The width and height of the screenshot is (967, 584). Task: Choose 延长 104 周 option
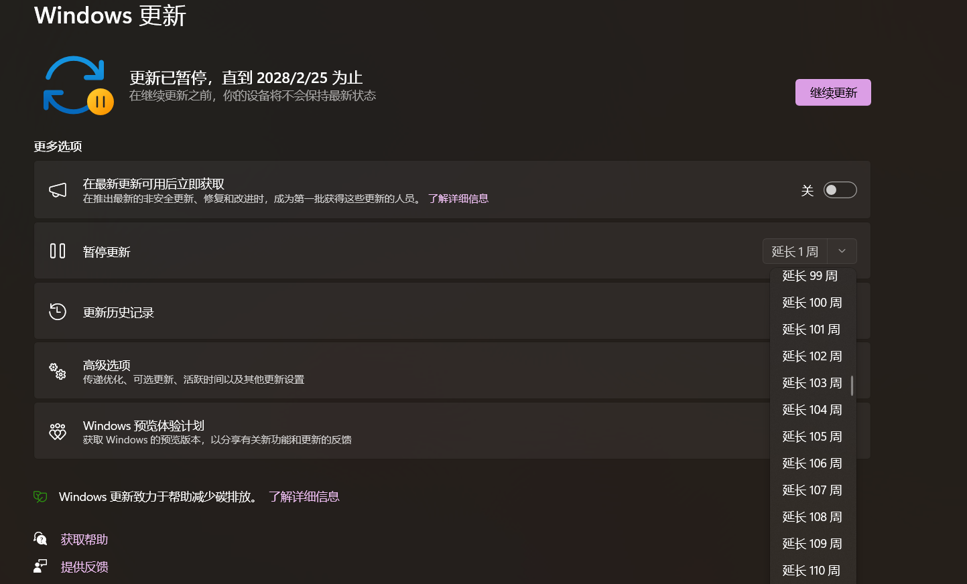(x=813, y=410)
